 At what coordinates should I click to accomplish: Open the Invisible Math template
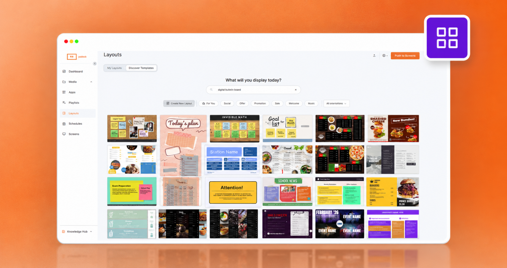coord(235,128)
